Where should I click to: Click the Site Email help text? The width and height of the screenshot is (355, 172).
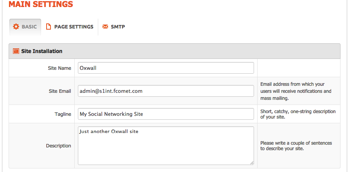pos(296,91)
